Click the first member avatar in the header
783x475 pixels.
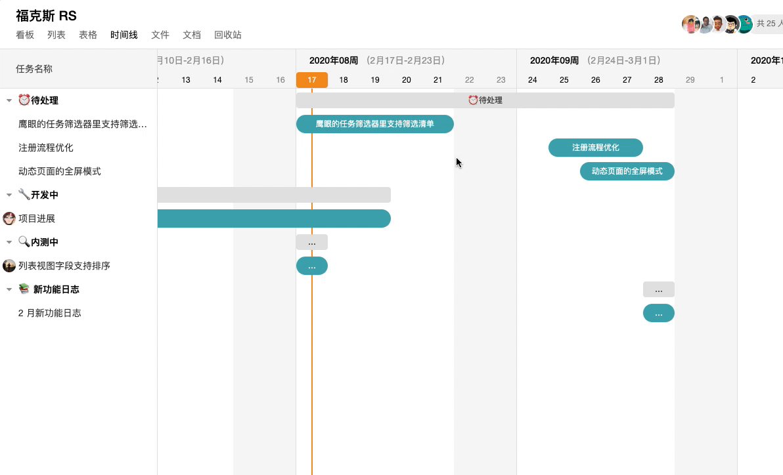click(690, 24)
